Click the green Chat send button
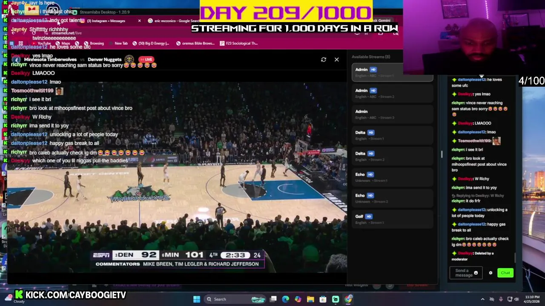The width and height of the screenshot is (545, 306). tap(505, 273)
